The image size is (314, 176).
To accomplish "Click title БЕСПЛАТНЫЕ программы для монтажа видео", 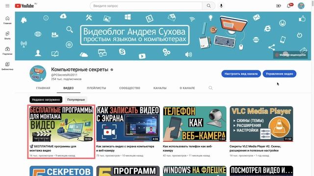I will pyautogui.click(x=53, y=149).
